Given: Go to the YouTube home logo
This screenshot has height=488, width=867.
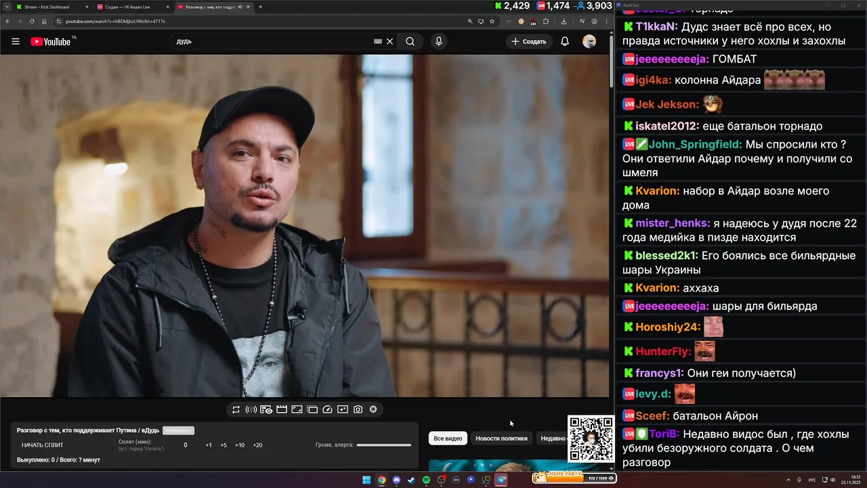Looking at the screenshot, I should coord(51,41).
